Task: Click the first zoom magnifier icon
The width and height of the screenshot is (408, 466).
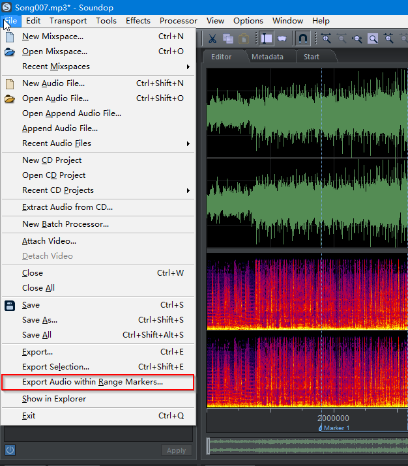Action: coord(325,38)
